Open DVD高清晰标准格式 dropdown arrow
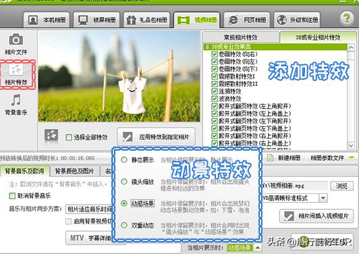This screenshot has height=254, width=359. coord(323,198)
